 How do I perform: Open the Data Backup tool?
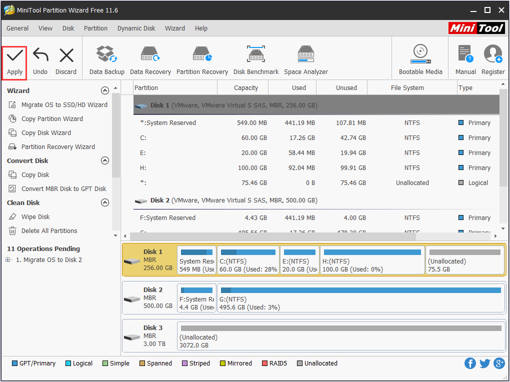106,61
